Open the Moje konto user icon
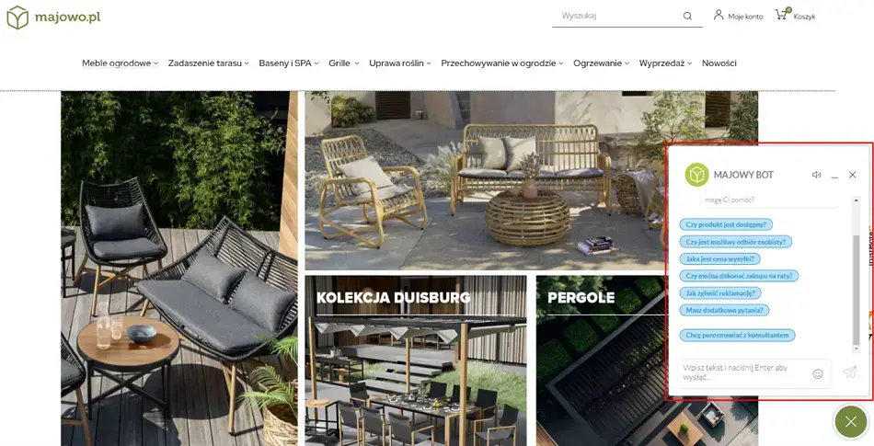This screenshot has width=874, height=446. [719, 15]
